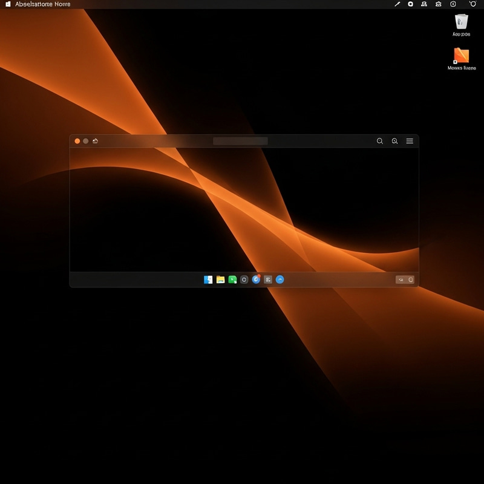Screen dimensions: 484x484
Task: Open the Apple menu top left
Action: pyautogui.click(x=7, y=4)
